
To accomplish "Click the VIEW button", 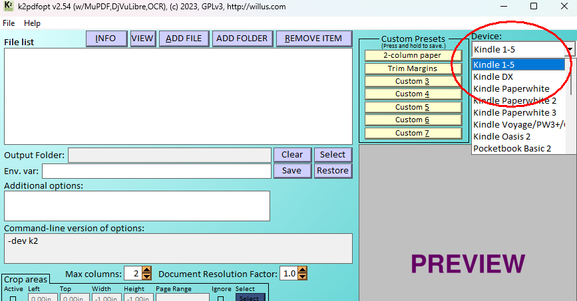I will [143, 39].
